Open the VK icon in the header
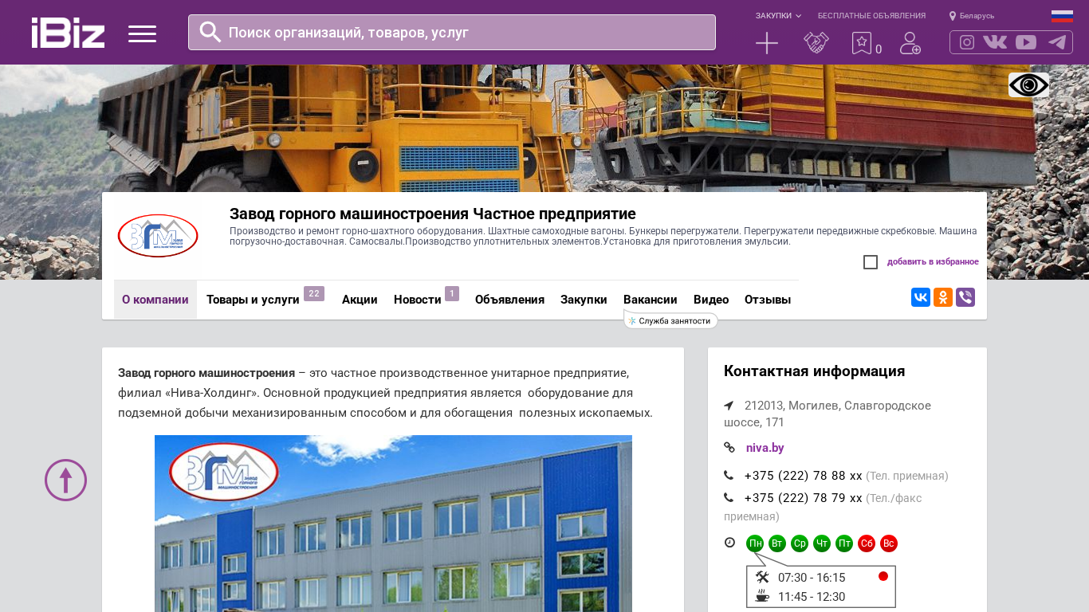The width and height of the screenshot is (1089, 612). pyautogui.click(x=995, y=42)
